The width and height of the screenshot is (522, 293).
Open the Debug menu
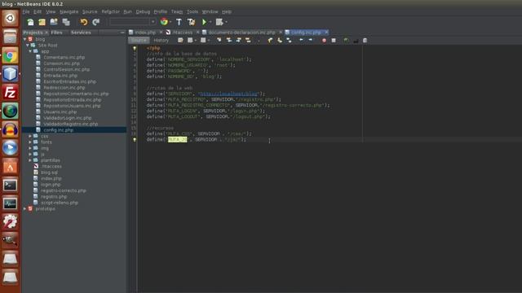click(x=143, y=11)
